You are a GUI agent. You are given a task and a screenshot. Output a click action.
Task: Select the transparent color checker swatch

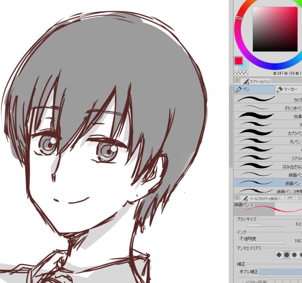coord(241,73)
